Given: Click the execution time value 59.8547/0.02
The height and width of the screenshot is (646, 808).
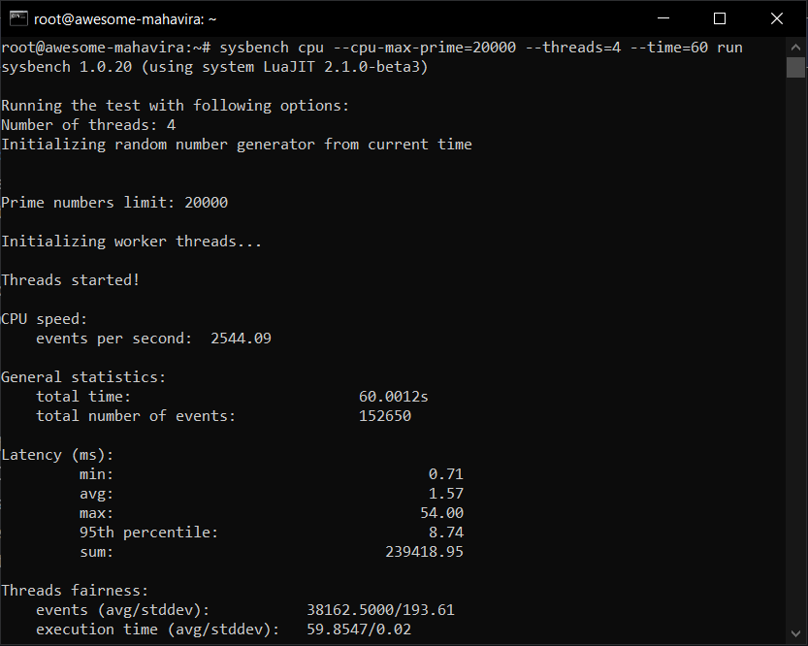Looking at the screenshot, I should coord(359,630).
